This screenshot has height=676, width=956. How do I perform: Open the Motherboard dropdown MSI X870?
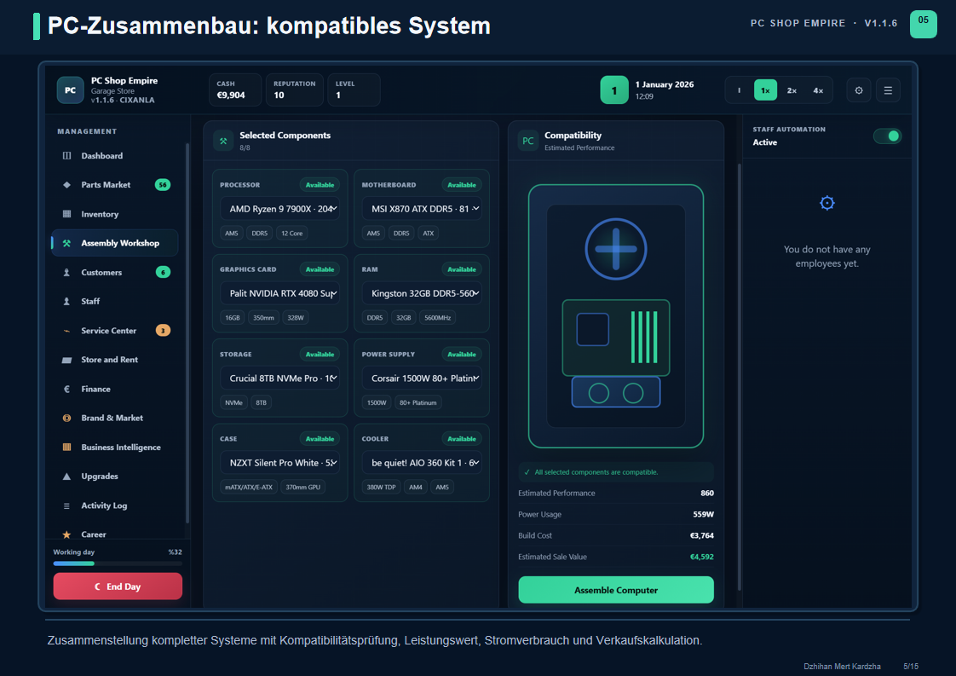tap(422, 209)
